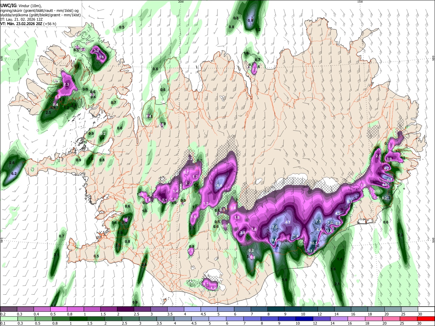Click the 'VT: Mán. 23.02.2026 20Z (+56 h)' line
This screenshot has width=435, height=326.
tap(29, 24)
